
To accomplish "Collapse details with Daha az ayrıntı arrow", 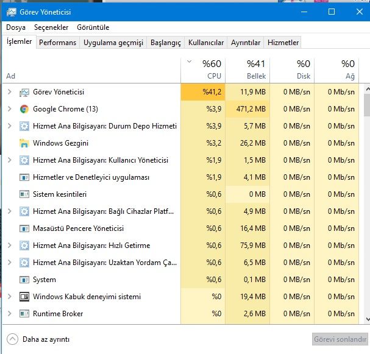I will click(13, 339).
